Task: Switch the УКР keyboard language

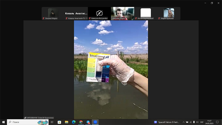Action: pyautogui.click(x=202, y=122)
